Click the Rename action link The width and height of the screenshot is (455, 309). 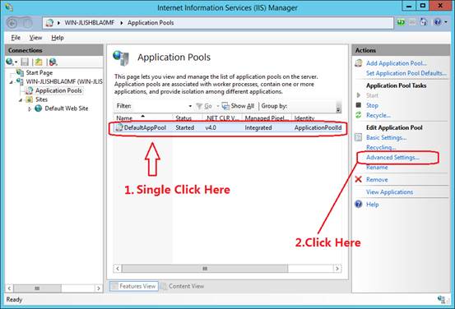[377, 168]
